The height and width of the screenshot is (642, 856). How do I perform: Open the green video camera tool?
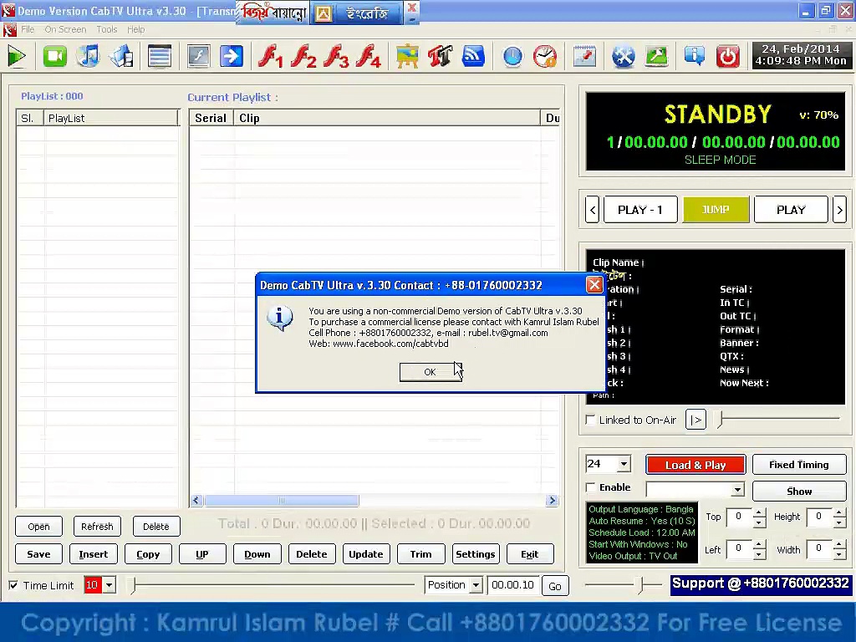[54, 56]
